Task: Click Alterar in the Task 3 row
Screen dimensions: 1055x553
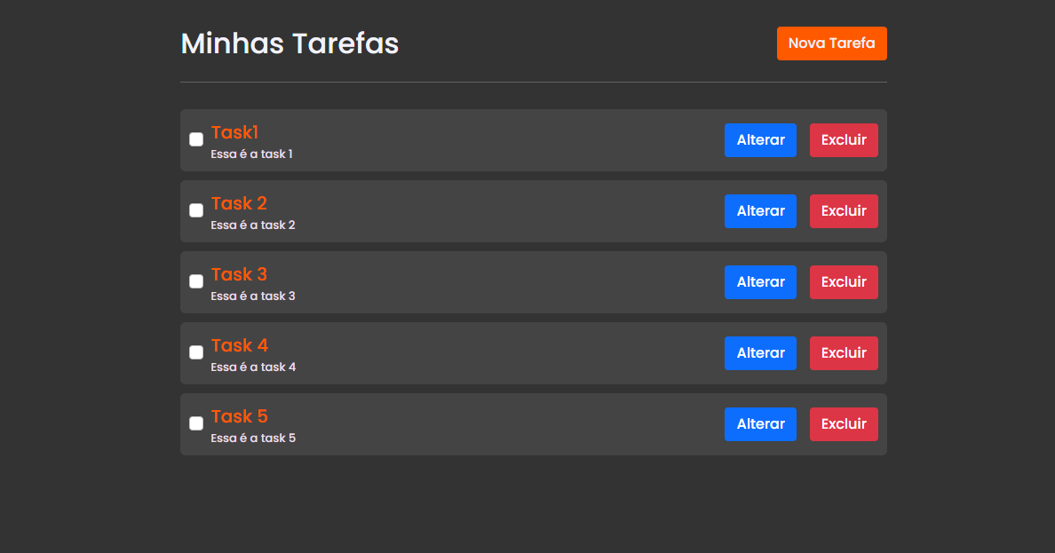Action: 760,282
